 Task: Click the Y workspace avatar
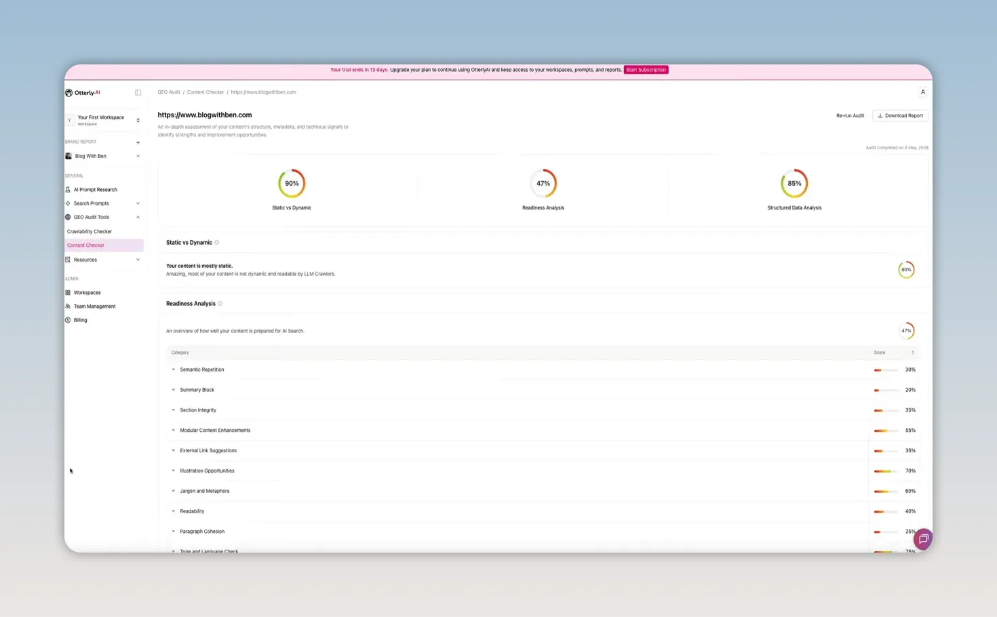tap(69, 120)
